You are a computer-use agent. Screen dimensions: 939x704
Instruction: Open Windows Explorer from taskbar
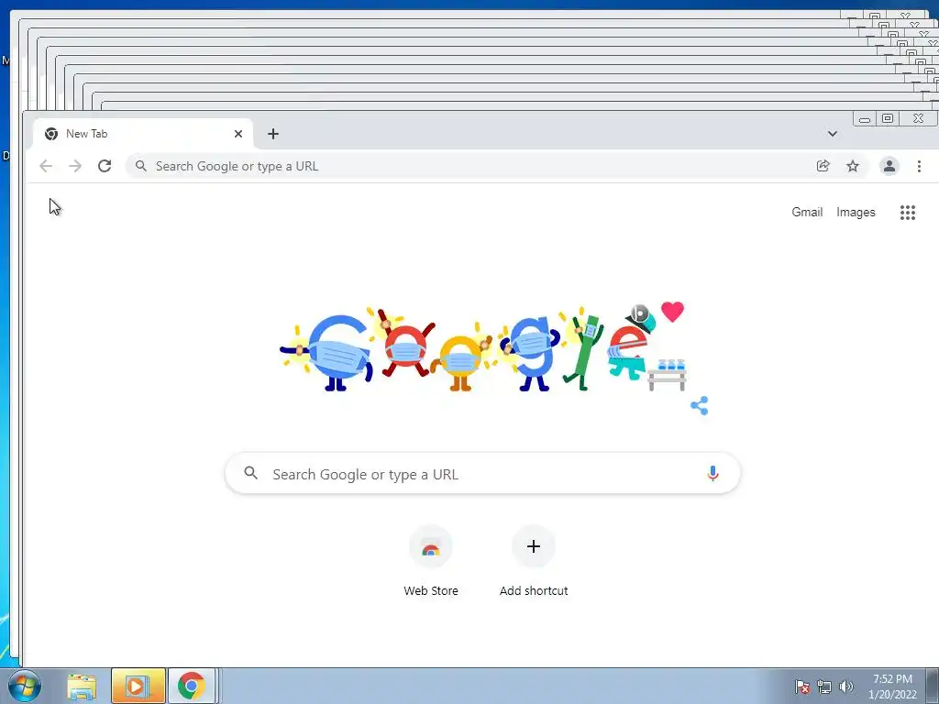pyautogui.click(x=82, y=686)
